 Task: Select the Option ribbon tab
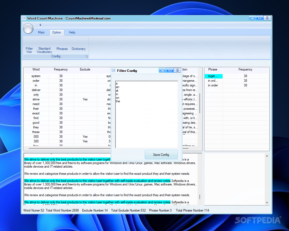[56, 32]
